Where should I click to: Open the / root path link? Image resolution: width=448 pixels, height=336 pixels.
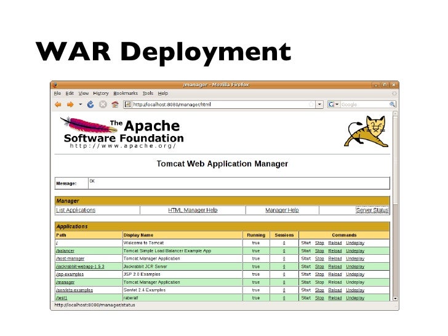[57, 243]
